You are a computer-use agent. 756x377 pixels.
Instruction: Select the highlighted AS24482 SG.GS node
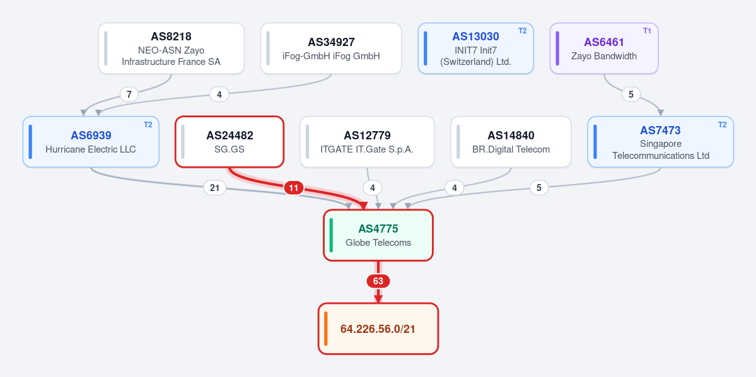pyautogui.click(x=230, y=142)
